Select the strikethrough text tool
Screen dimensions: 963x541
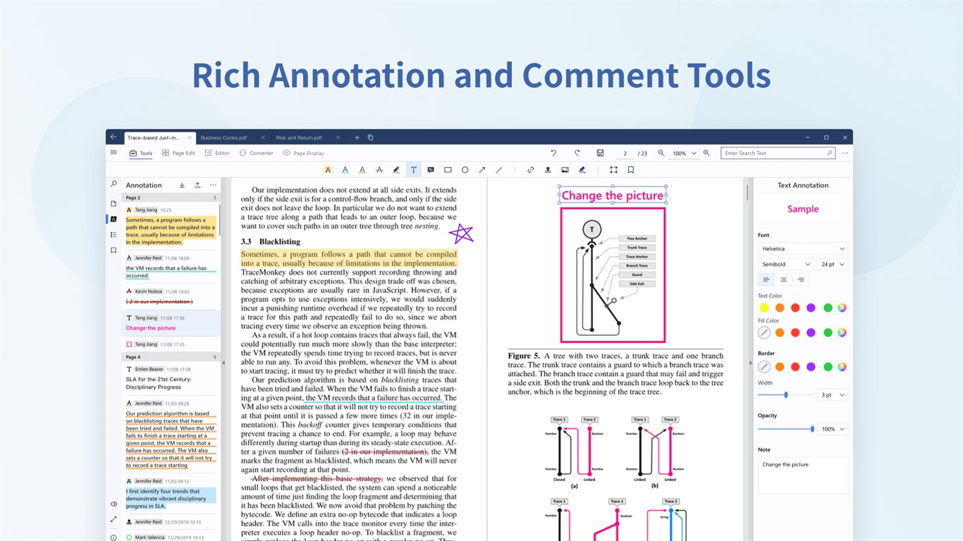379,170
